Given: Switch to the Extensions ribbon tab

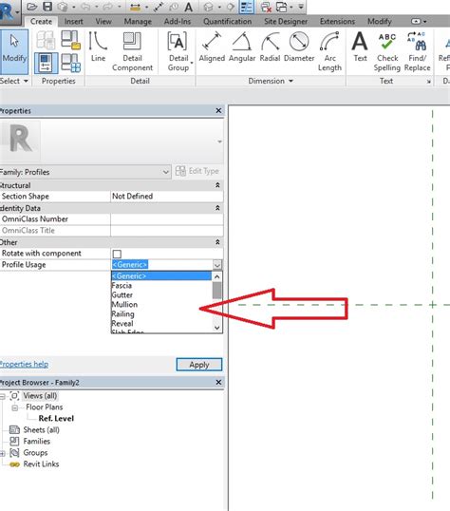Looking at the screenshot, I should (337, 22).
